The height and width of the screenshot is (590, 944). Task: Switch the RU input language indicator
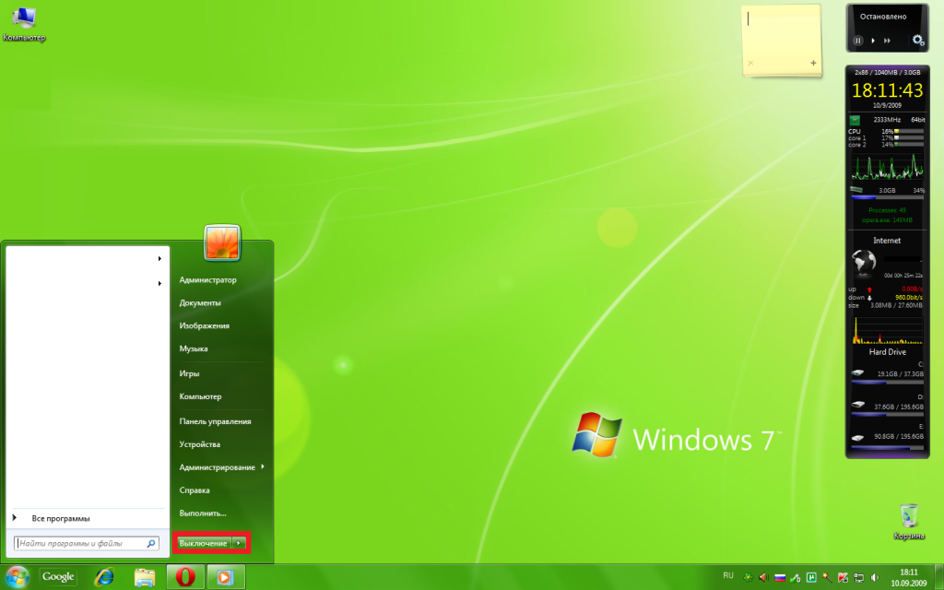point(728,575)
